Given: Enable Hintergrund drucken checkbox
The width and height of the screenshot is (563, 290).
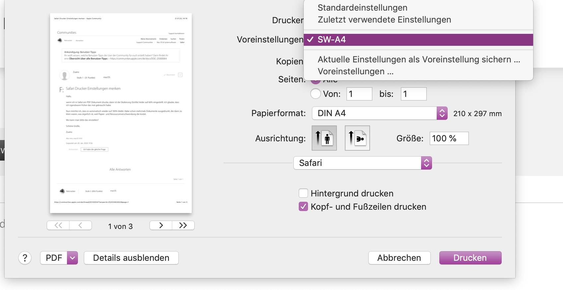Looking at the screenshot, I should tap(303, 193).
